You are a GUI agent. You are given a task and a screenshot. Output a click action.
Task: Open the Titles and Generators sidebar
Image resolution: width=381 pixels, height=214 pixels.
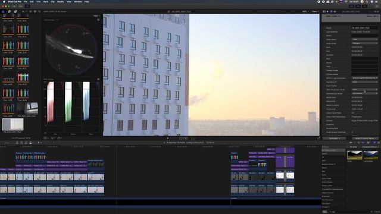coord(15,11)
